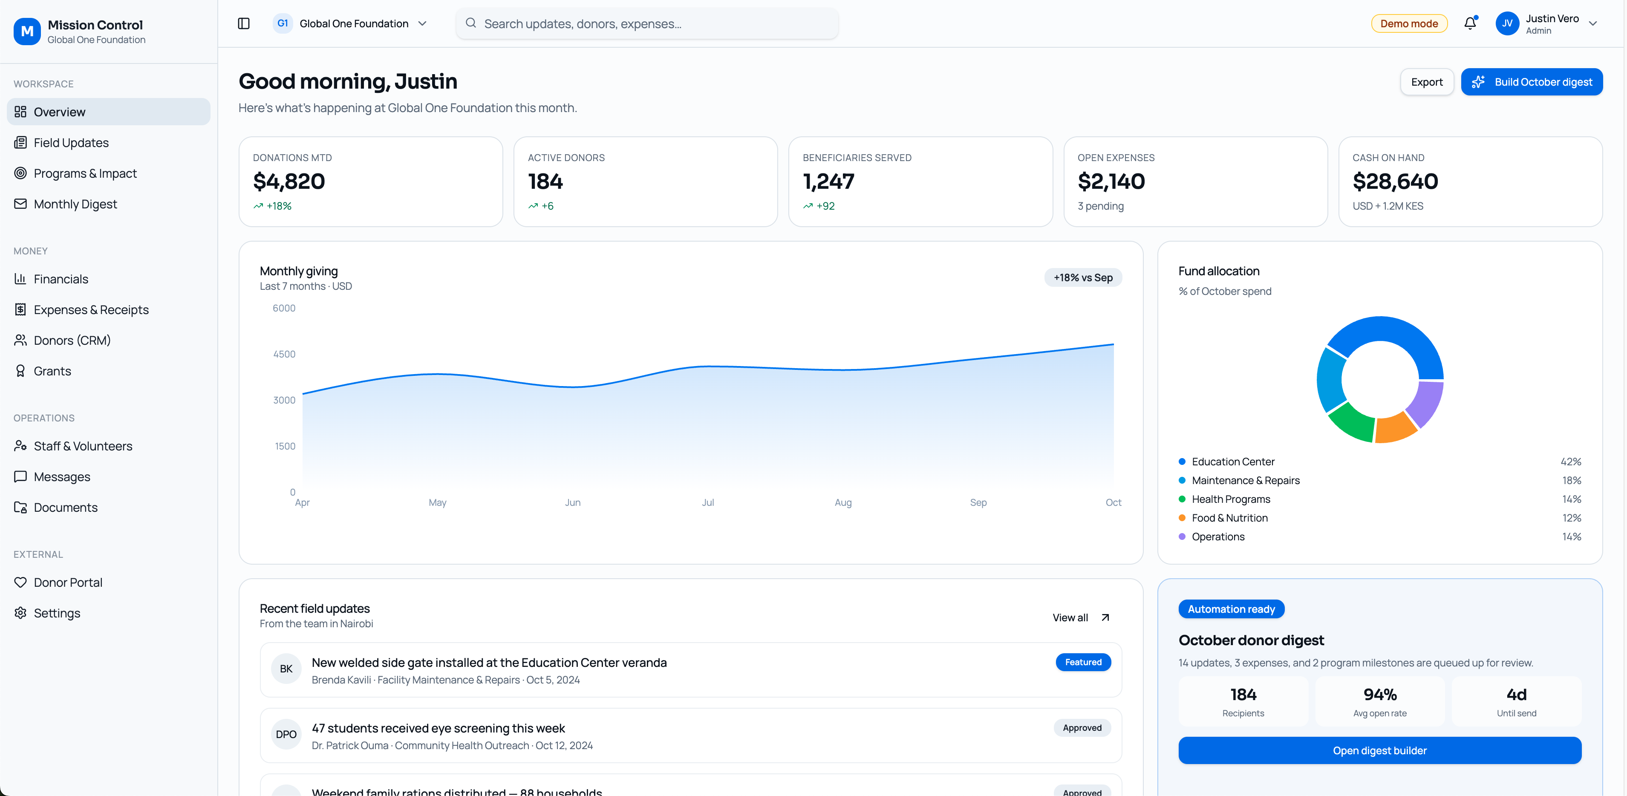Open Staff & Volunteers sidebar icon
Image resolution: width=1627 pixels, height=796 pixels.
point(20,445)
